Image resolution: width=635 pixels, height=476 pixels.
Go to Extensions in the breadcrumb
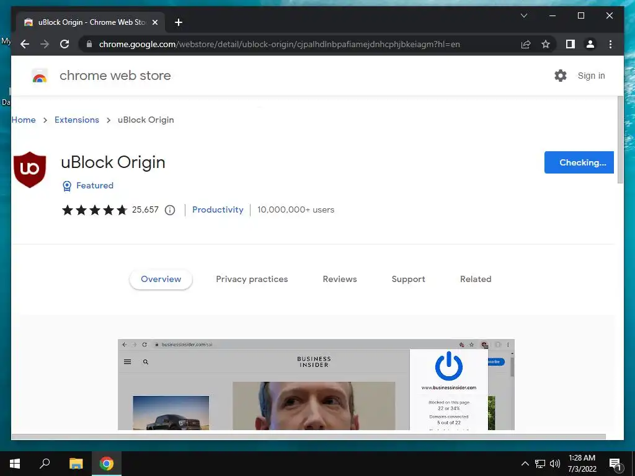point(76,120)
